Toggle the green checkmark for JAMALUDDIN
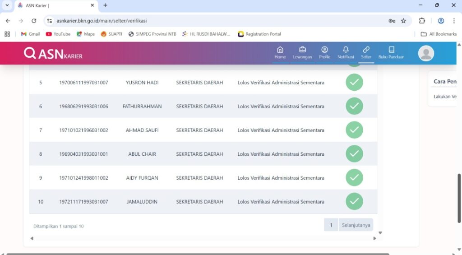 [354, 201]
